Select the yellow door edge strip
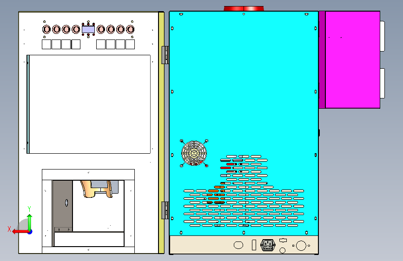Screen dimensions: 403x261 (x=161, y=132)
